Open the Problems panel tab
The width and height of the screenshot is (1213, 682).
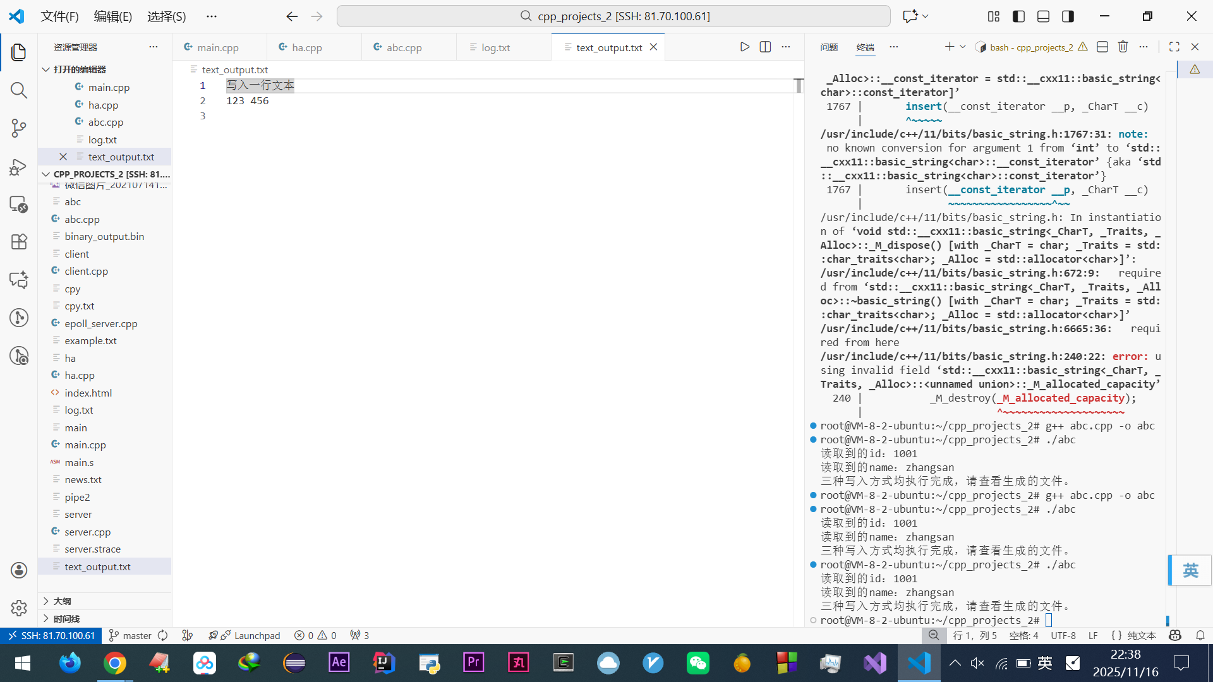tap(829, 47)
